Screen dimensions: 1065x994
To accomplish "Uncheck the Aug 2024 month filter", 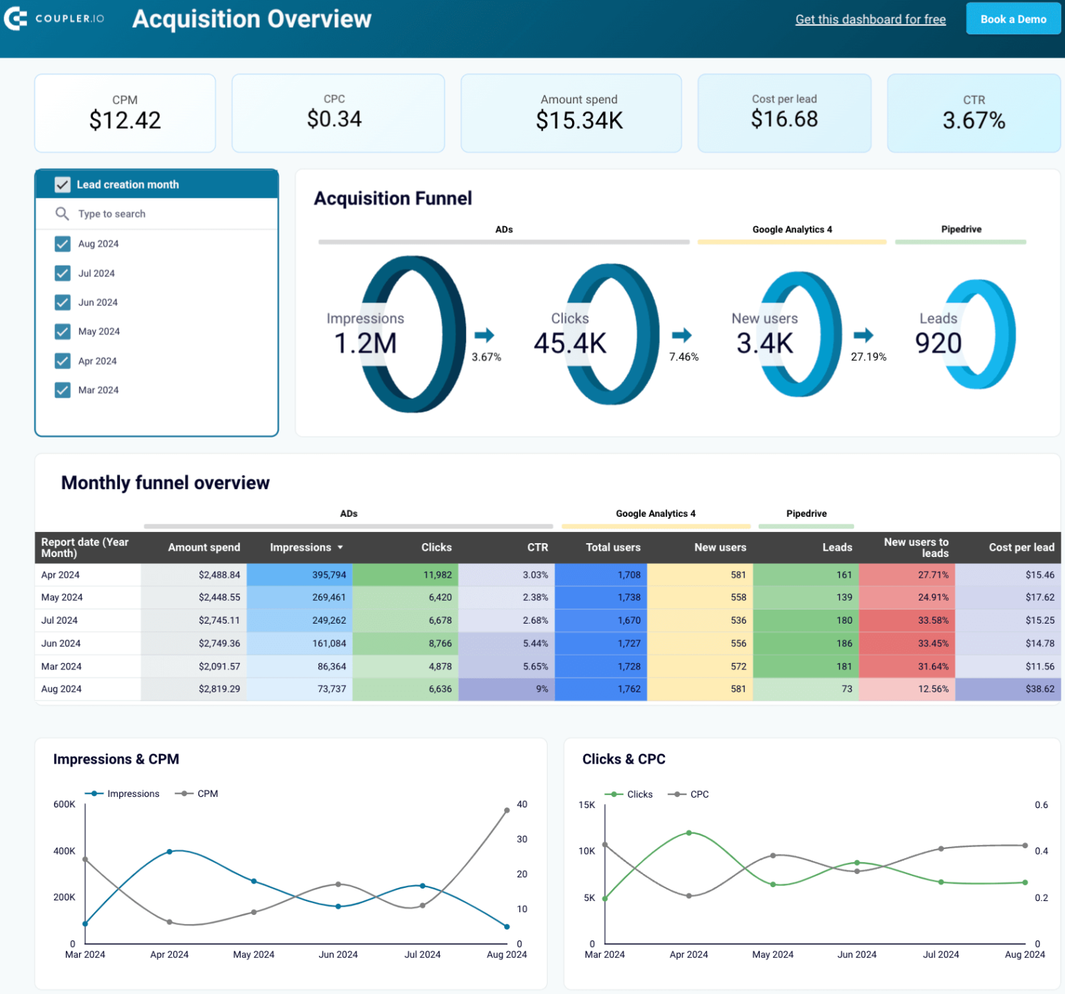I will tap(62, 243).
